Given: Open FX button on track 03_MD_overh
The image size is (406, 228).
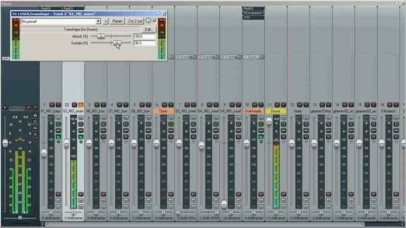Looking at the screenshot, I should point(193,137).
